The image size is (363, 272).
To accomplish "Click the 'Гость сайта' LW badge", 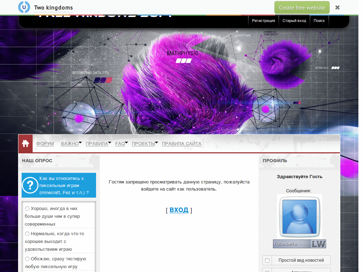I will (299, 244).
